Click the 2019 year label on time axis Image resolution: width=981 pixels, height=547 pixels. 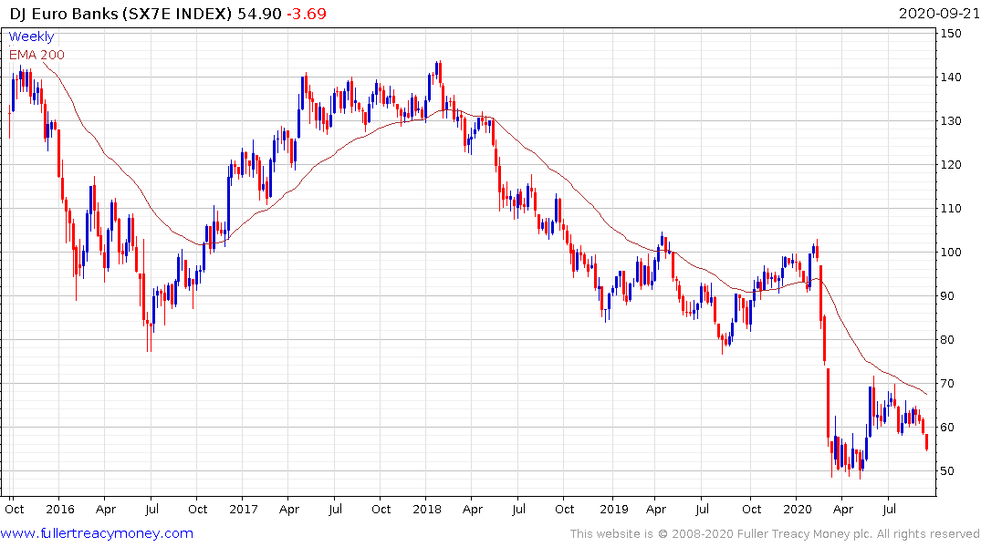[614, 509]
